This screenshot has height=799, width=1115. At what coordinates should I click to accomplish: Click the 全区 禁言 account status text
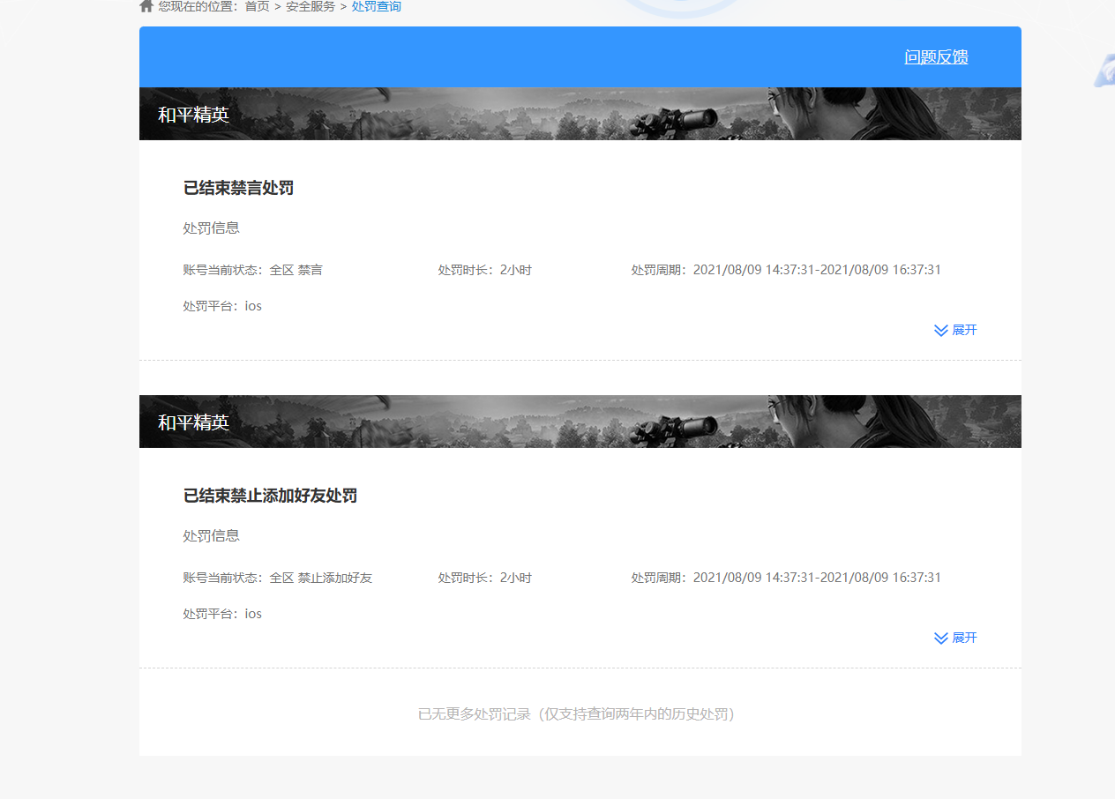296,270
